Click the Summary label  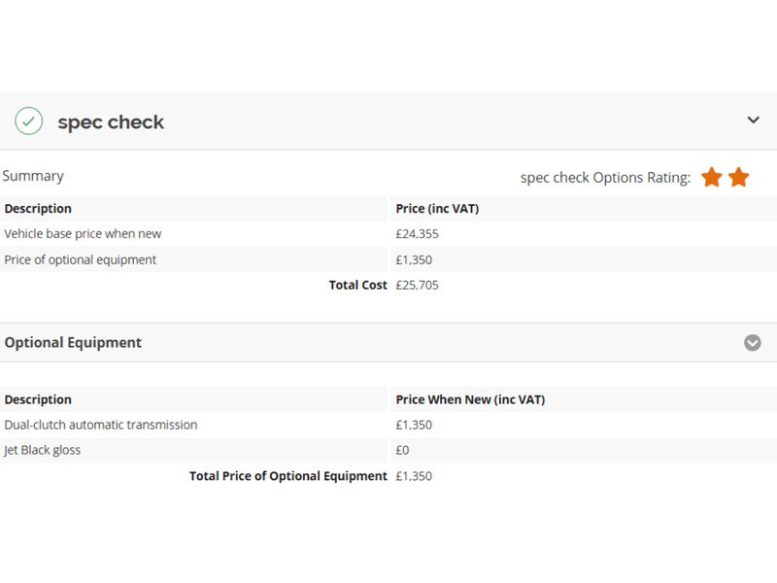pos(33,176)
